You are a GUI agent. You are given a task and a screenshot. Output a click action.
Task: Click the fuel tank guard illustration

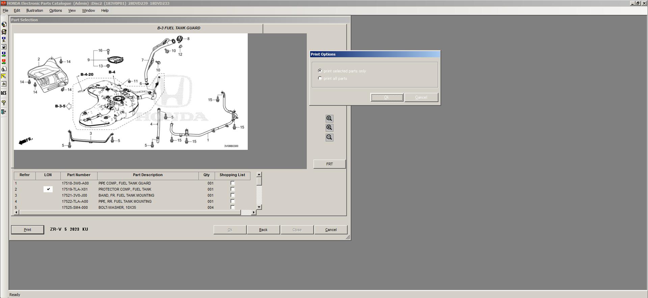coord(131,92)
